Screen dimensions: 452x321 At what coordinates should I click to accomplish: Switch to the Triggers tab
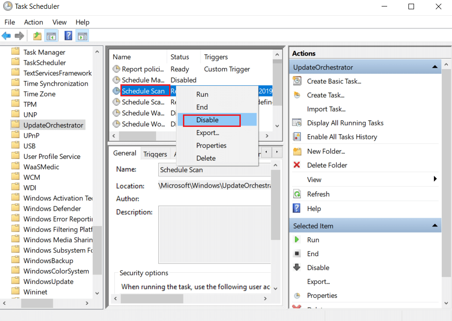[155, 154]
